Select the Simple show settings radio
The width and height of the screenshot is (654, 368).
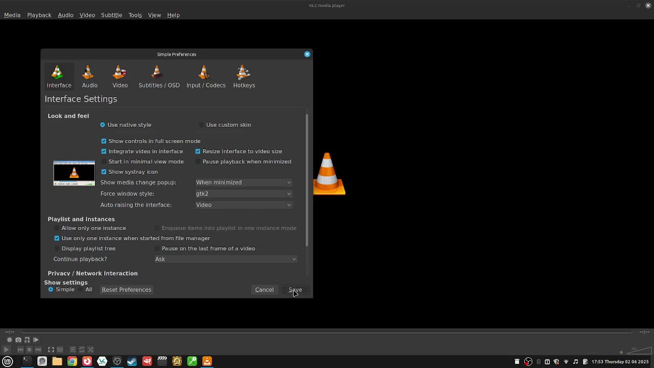[x=61, y=290]
